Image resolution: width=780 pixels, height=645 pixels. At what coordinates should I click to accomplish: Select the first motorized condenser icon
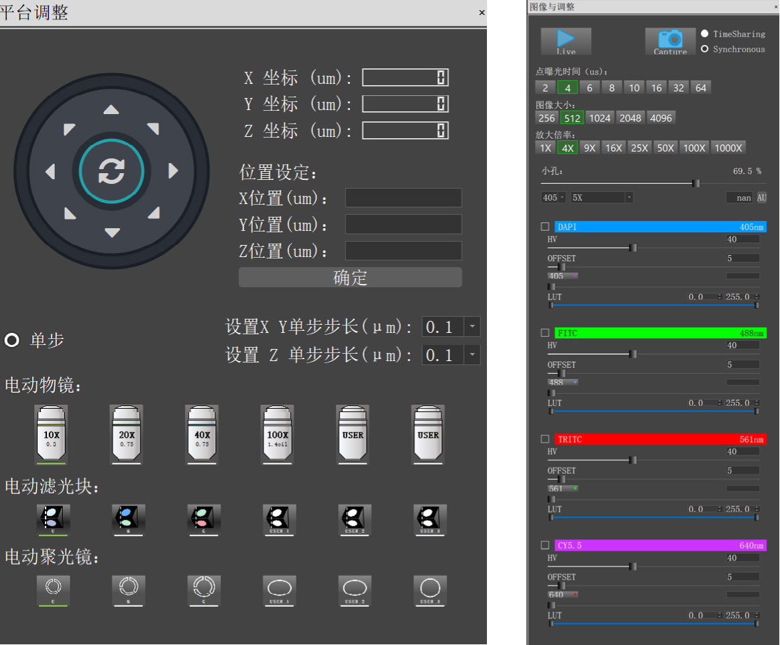[52, 589]
